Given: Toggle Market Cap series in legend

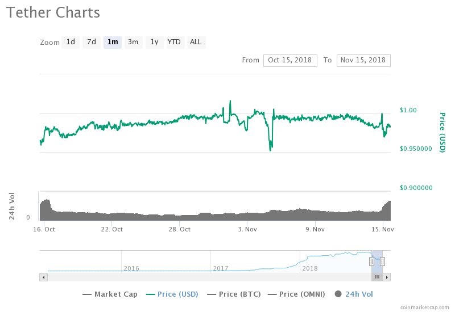Looking at the screenshot, I should point(110,294).
